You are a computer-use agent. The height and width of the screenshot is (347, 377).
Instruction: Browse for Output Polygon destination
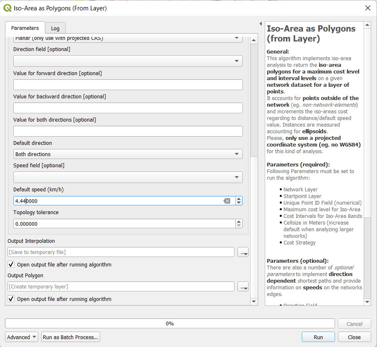[x=243, y=287]
